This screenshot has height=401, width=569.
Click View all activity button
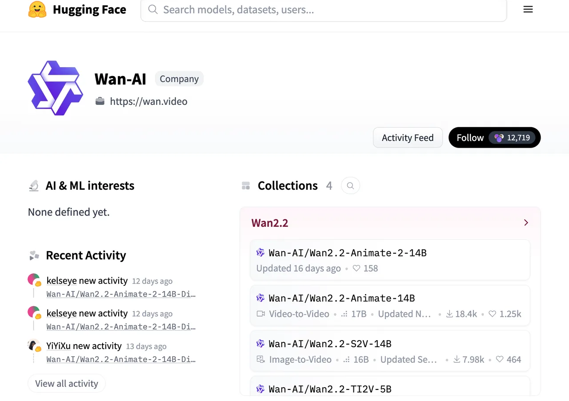[x=67, y=384]
